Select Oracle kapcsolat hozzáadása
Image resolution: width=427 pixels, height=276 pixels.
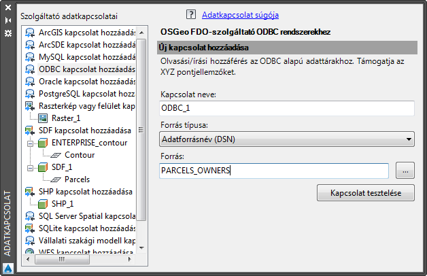[x=87, y=82]
